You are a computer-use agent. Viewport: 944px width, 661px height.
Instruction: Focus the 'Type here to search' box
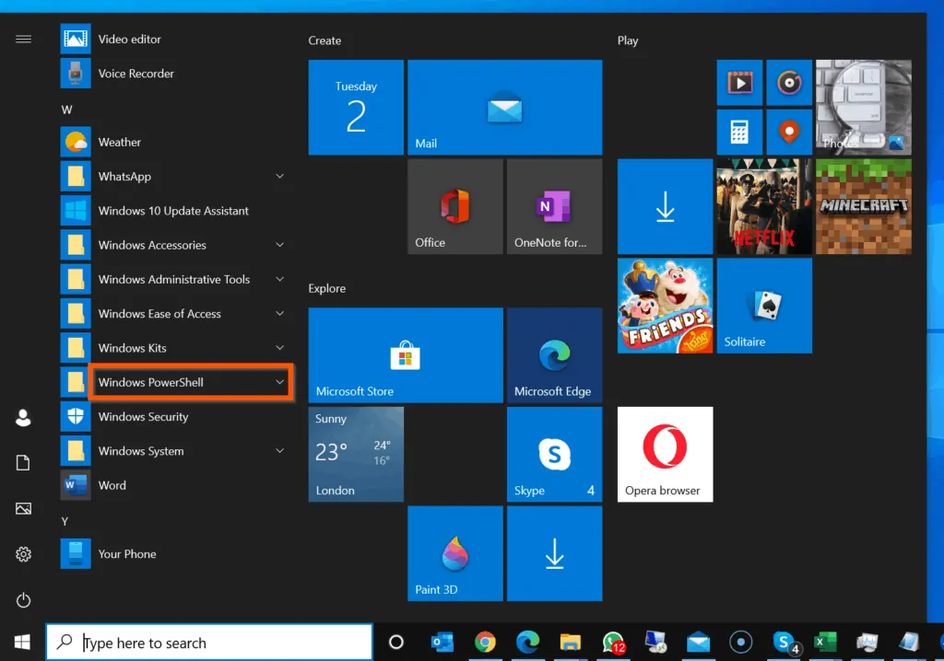(209, 643)
